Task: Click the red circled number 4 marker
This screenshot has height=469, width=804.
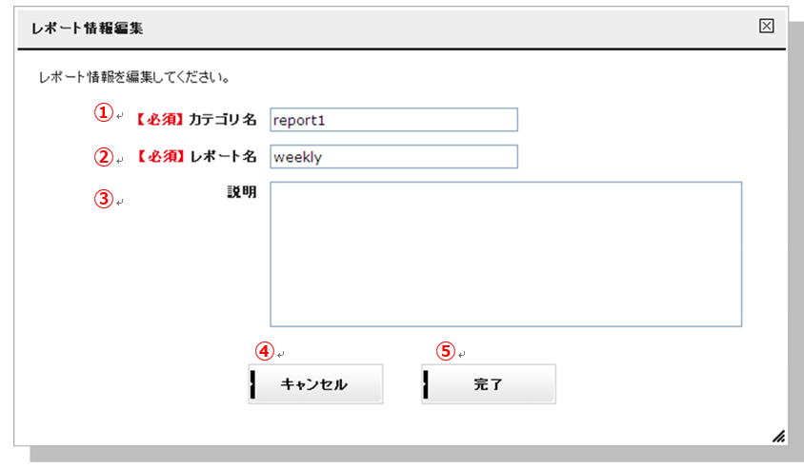Action: [x=265, y=351]
